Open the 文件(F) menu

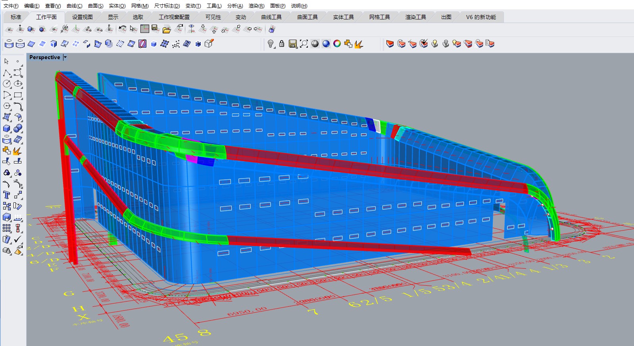click(11, 6)
